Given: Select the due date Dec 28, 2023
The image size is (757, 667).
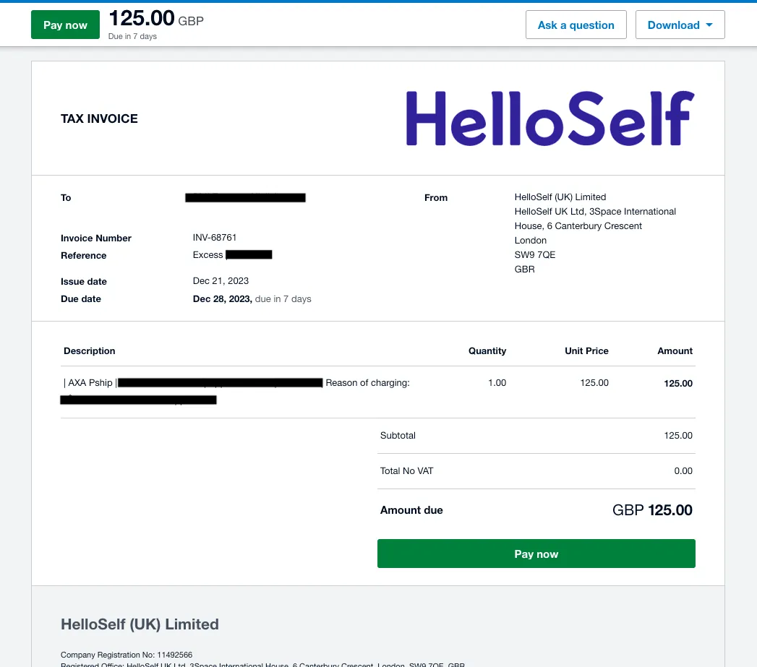Looking at the screenshot, I should [x=222, y=299].
